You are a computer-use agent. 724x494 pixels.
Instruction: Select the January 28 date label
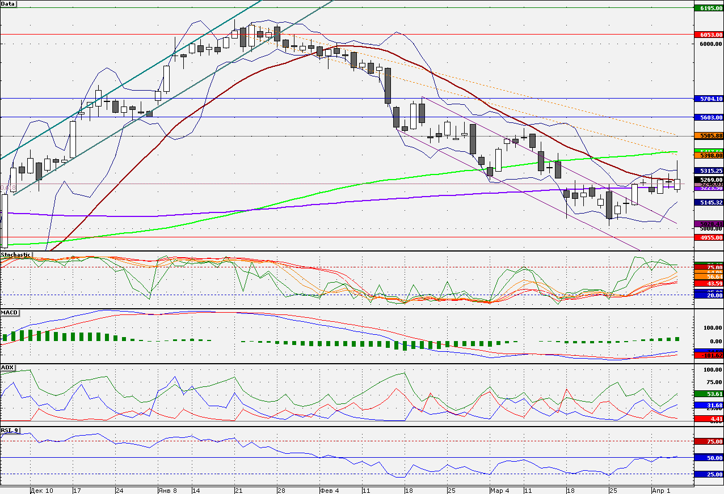(281, 490)
